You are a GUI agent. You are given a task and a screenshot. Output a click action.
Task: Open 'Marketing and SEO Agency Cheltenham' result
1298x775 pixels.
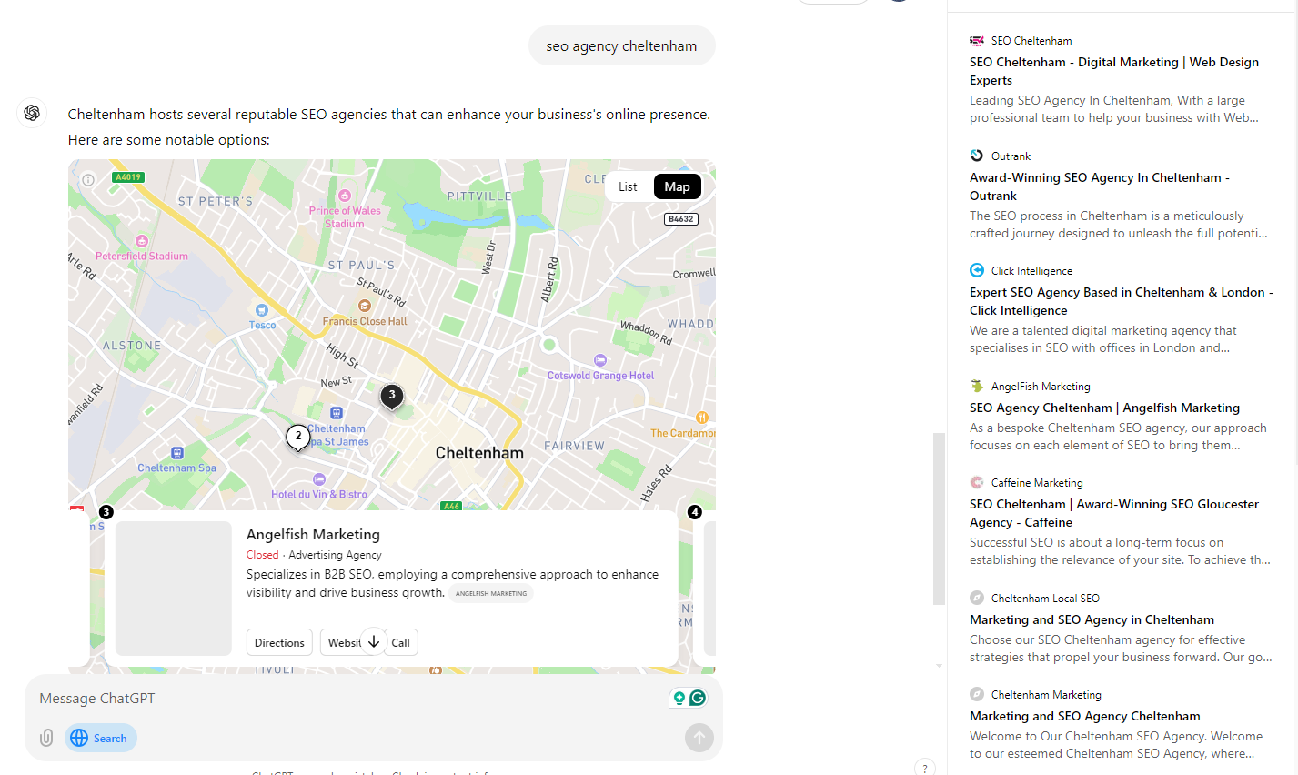click(1085, 716)
